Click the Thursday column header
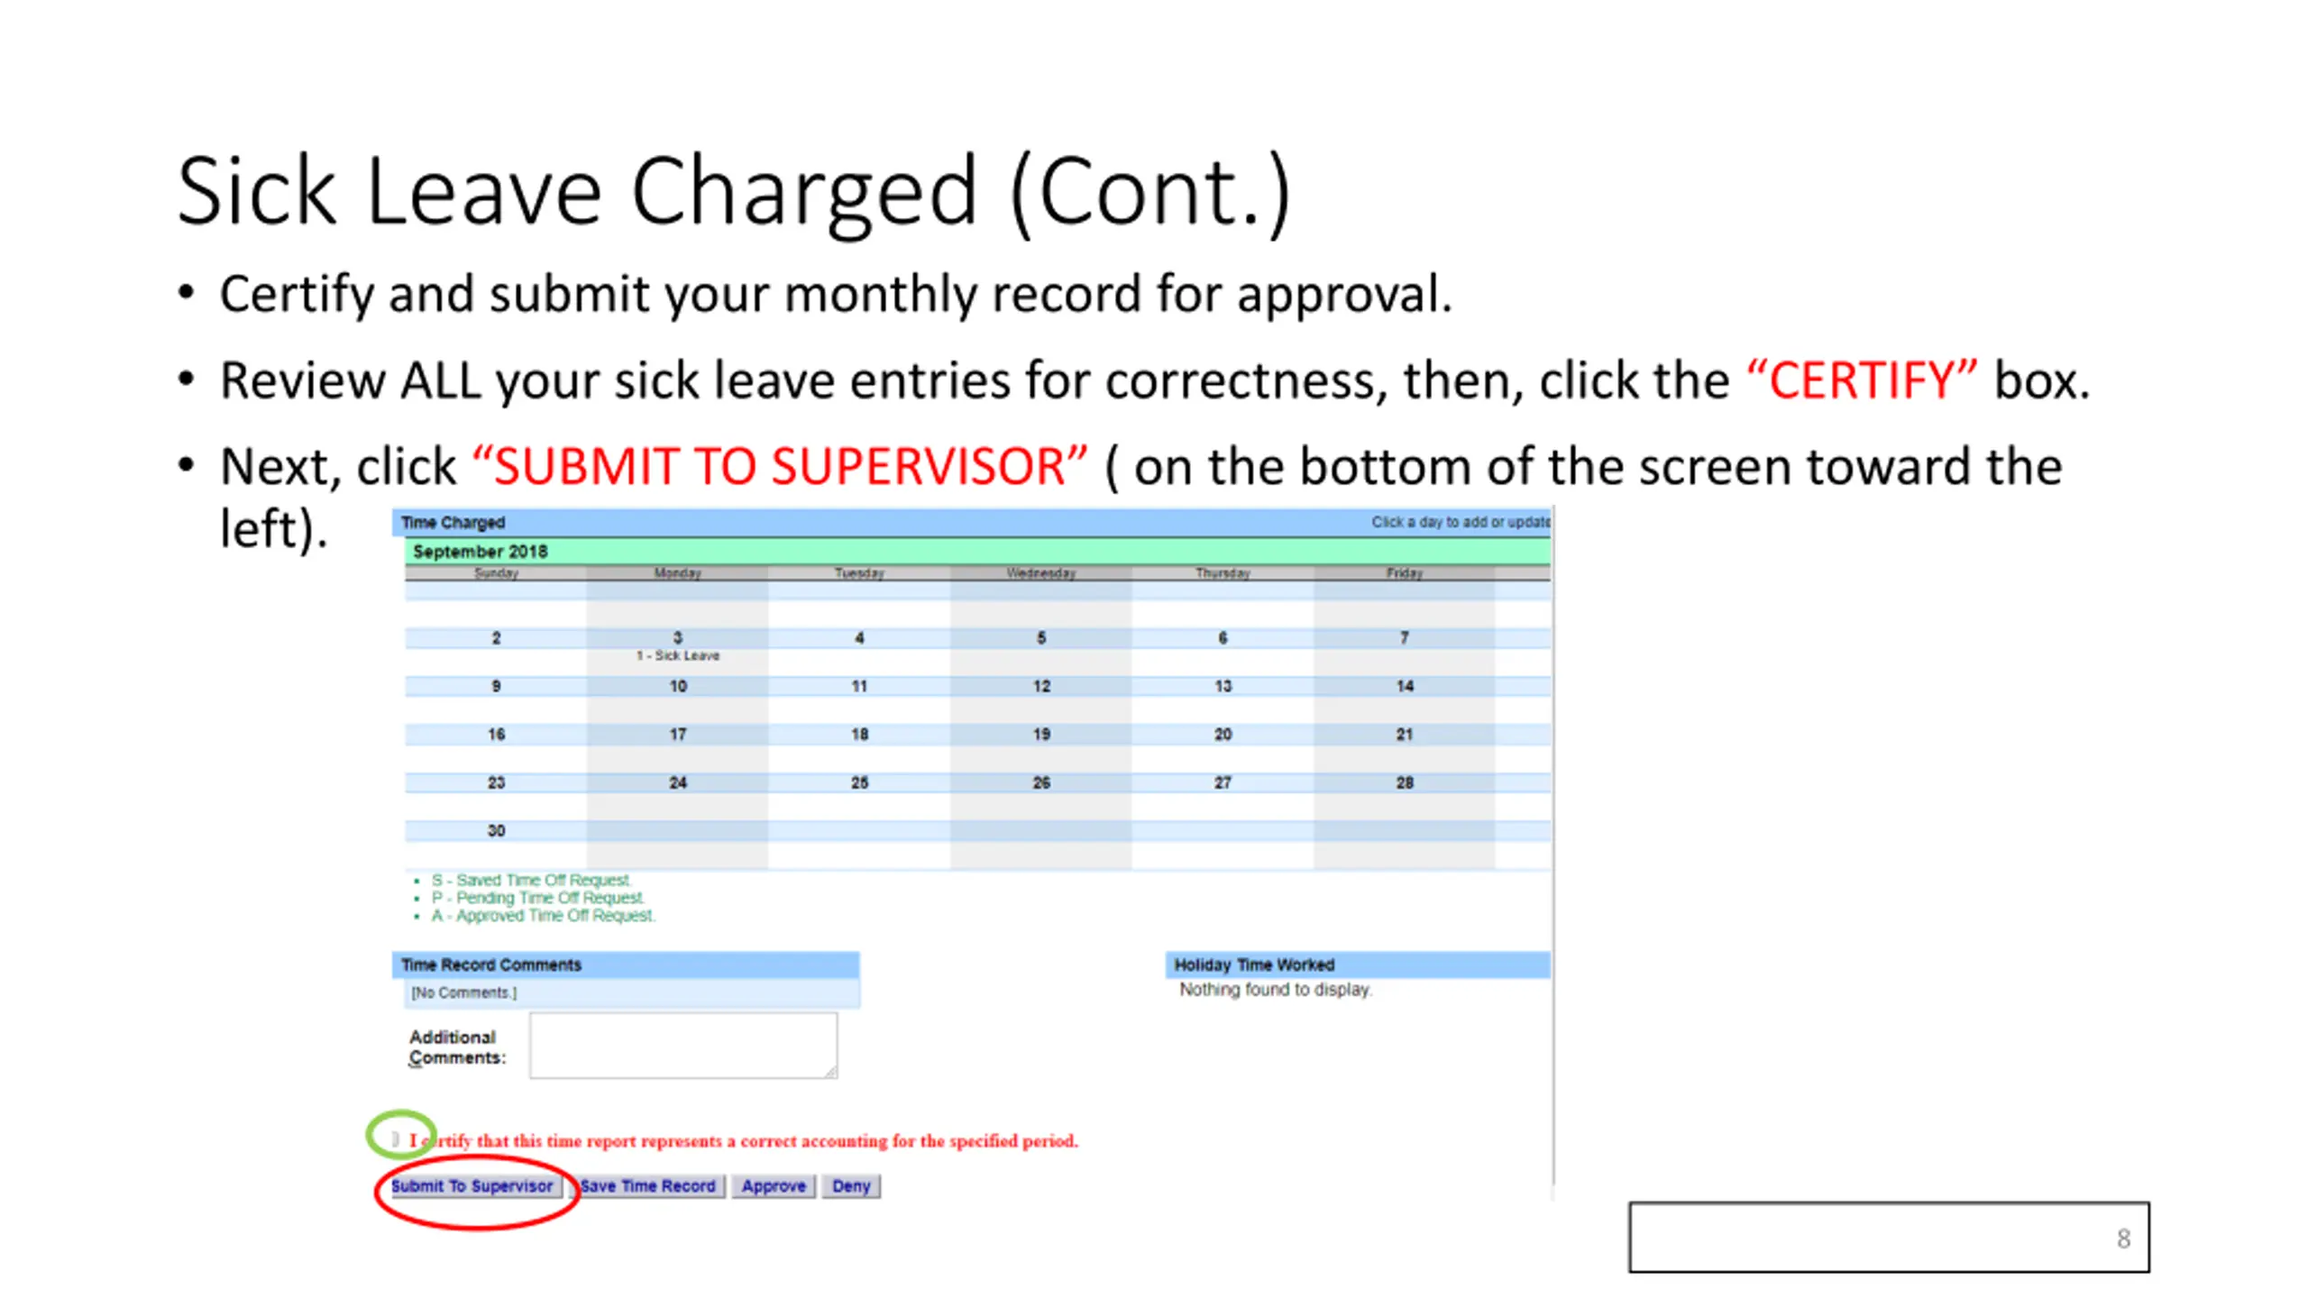The width and height of the screenshot is (2308, 1298). (x=1223, y=573)
